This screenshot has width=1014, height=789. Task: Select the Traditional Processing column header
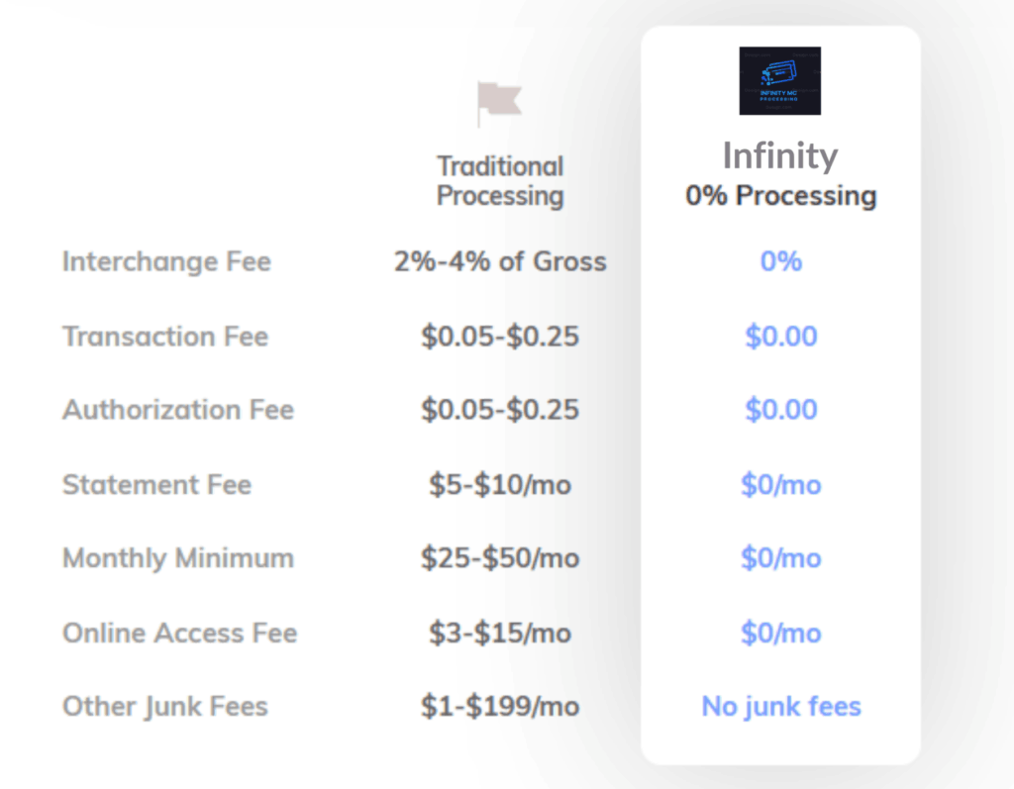click(500, 181)
